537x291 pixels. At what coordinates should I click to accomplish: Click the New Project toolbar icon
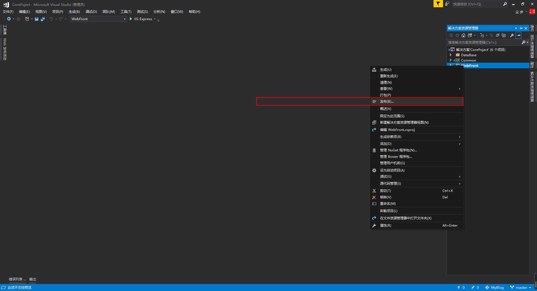pos(27,19)
